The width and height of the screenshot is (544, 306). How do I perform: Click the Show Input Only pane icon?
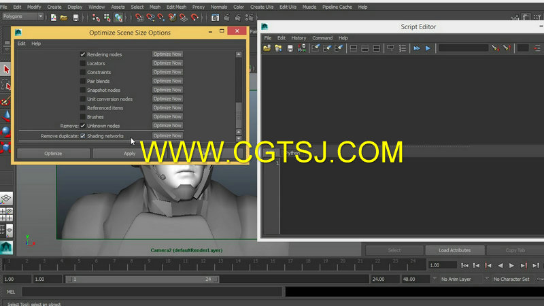364,48
